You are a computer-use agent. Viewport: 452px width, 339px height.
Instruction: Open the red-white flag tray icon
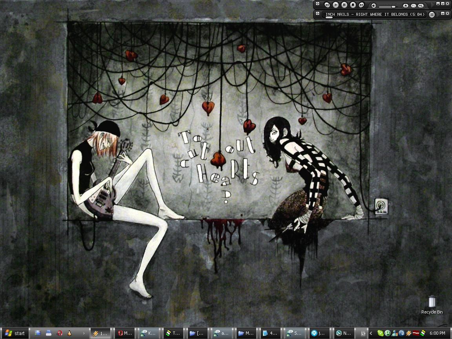point(416,333)
